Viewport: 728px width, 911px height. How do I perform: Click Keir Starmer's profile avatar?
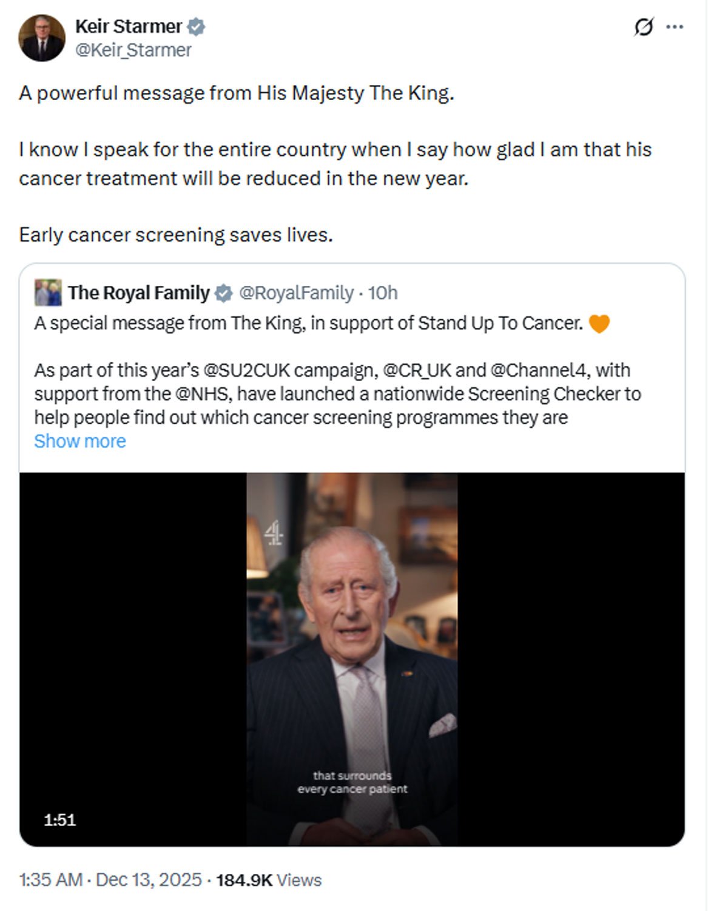[x=42, y=38]
